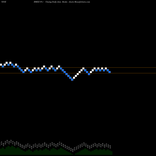
Task: Click the NYSE exchange label
Action: coord(4,2)
